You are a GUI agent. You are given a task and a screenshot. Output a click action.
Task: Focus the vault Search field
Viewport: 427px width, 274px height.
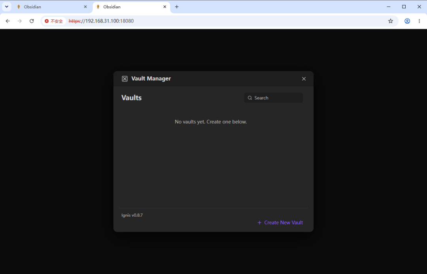(x=274, y=98)
